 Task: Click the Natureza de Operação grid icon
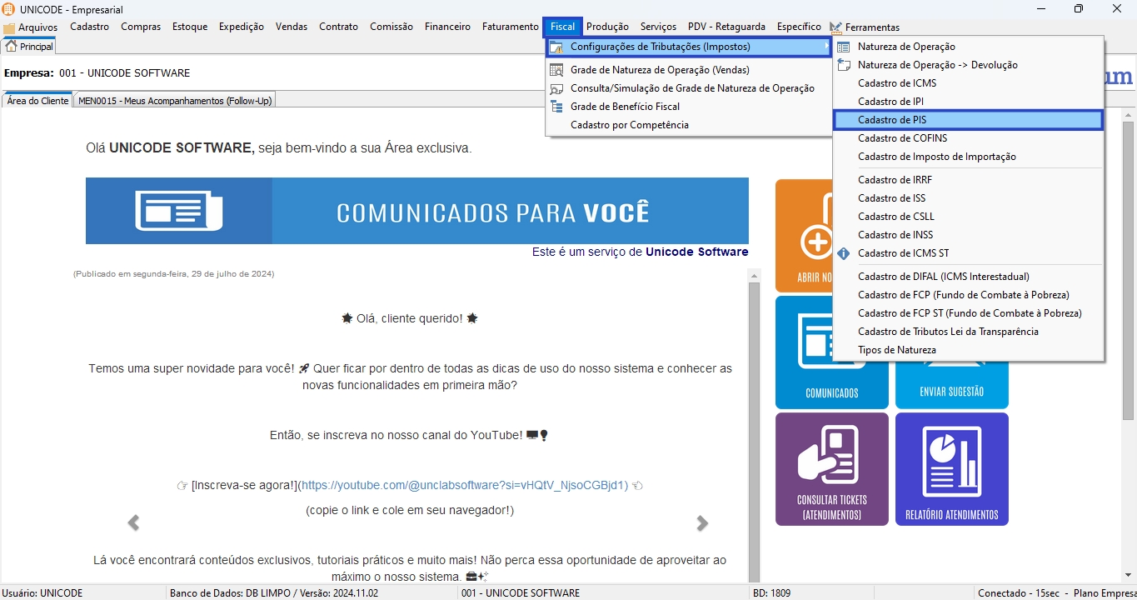844,47
